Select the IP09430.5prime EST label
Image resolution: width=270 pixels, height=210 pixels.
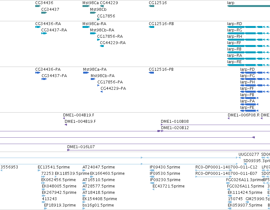pyautogui.click(x=165, y=167)
